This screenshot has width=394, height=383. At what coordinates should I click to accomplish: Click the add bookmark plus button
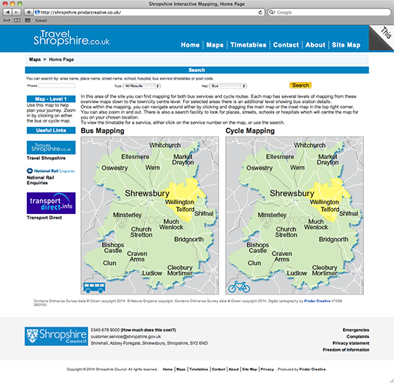pos(29,12)
